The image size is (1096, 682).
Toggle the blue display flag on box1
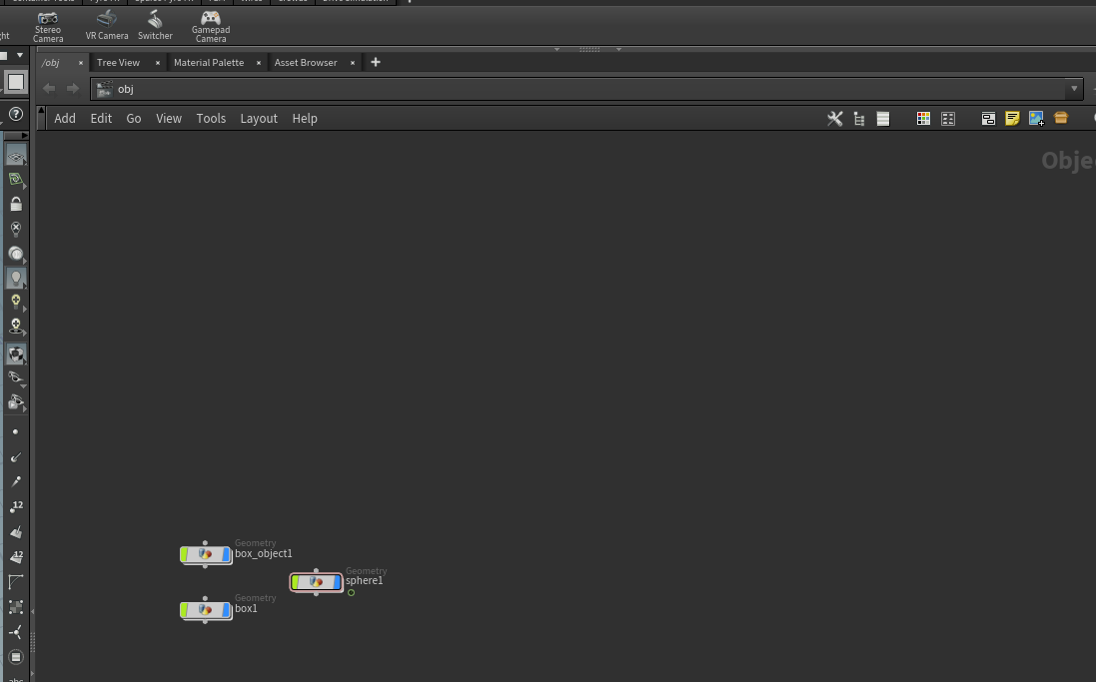pos(226,610)
